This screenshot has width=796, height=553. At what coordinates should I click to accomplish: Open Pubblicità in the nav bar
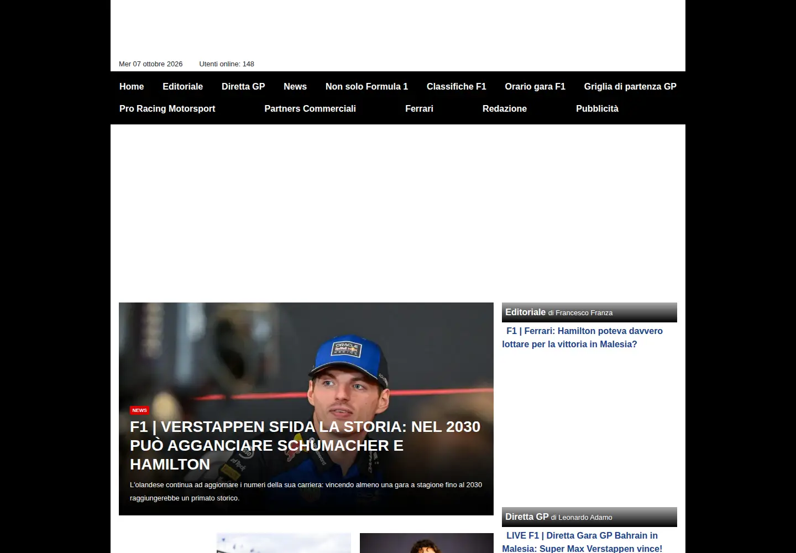tap(597, 109)
